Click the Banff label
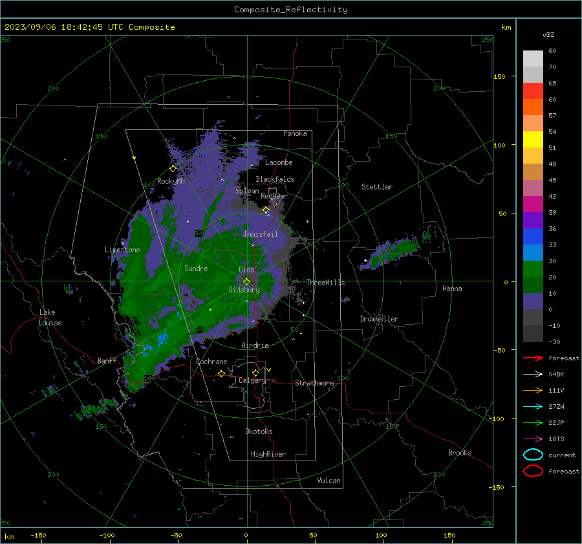The image size is (582, 544). click(x=107, y=360)
